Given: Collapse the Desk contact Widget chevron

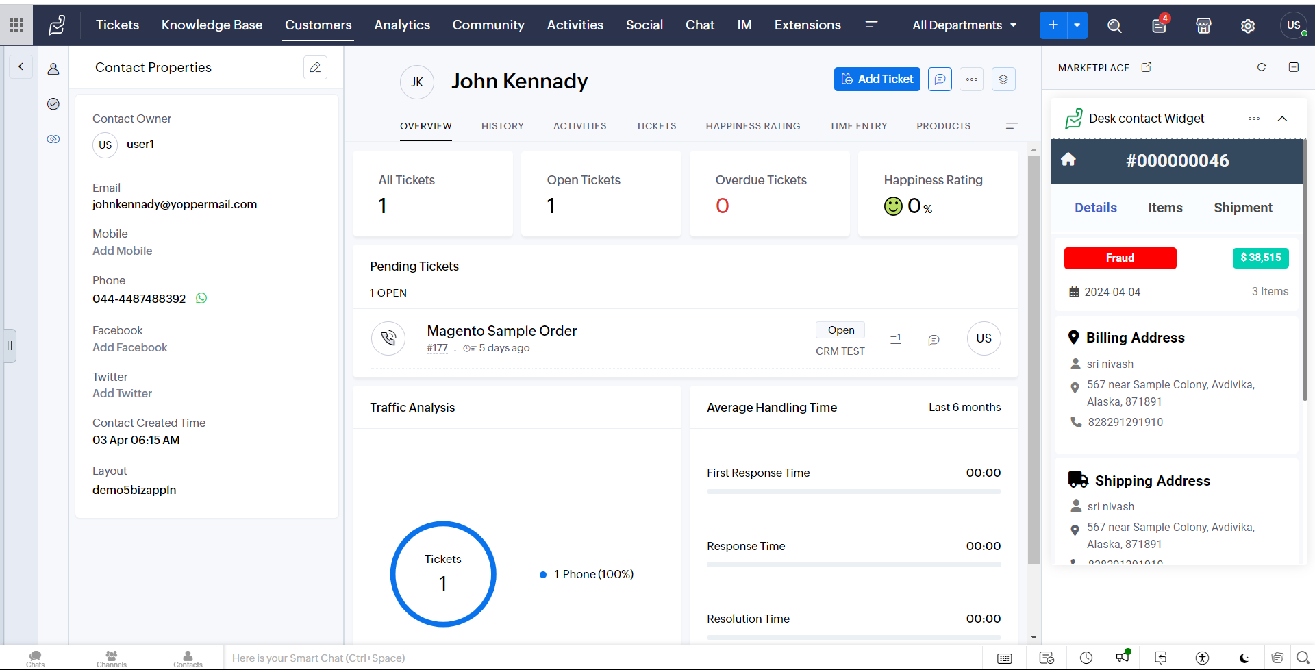Looking at the screenshot, I should pos(1282,119).
